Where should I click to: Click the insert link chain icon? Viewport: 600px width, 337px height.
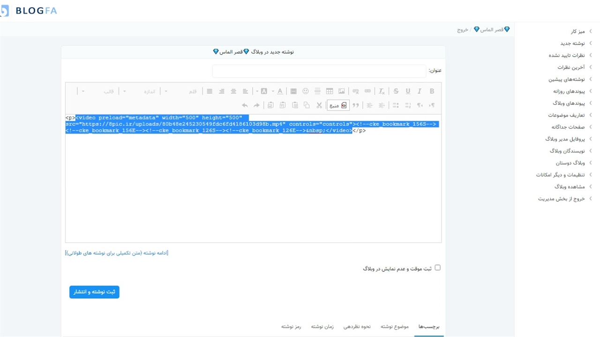click(x=367, y=91)
